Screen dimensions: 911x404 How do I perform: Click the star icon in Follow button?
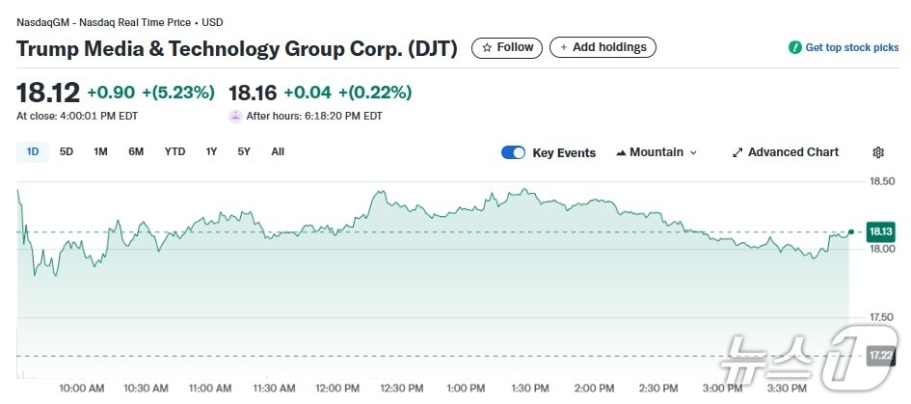click(x=487, y=47)
